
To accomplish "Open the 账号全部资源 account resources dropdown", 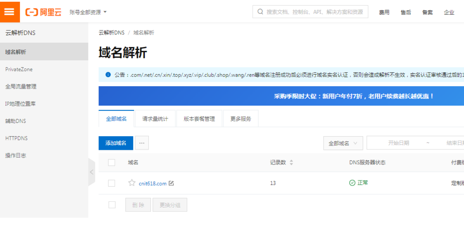I will tap(88, 12).
